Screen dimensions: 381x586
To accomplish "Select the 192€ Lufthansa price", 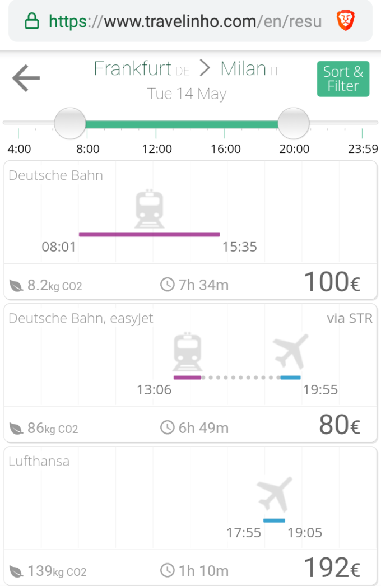I will (331, 569).
